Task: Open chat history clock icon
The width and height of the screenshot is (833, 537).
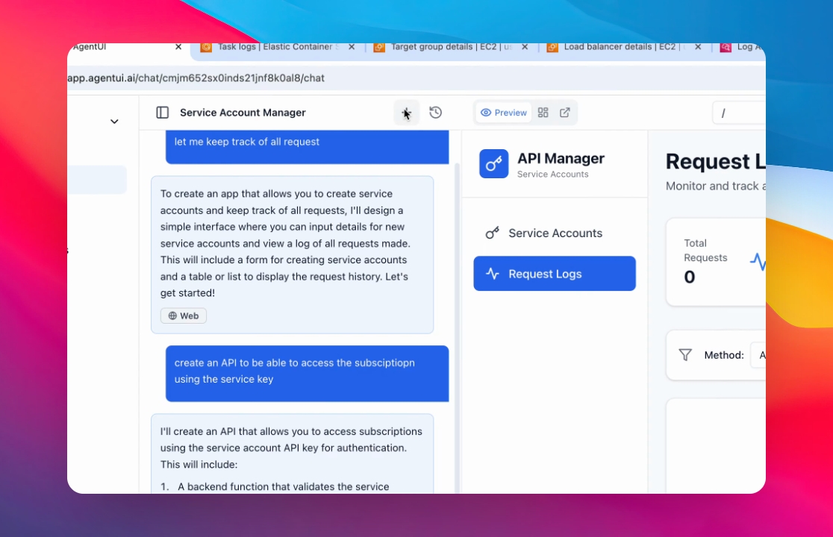Action: click(436, 113)
